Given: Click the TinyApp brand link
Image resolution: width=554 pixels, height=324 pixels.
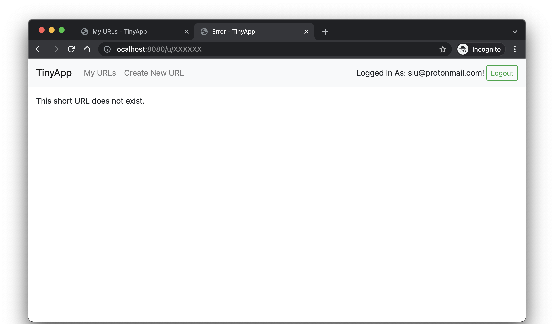Looking at the screenshot, I should [x=54, y=73].
